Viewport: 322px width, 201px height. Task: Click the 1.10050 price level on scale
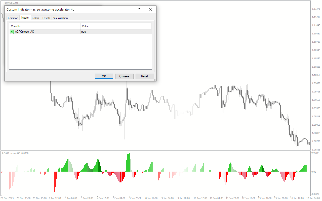(x=316, y=75)
